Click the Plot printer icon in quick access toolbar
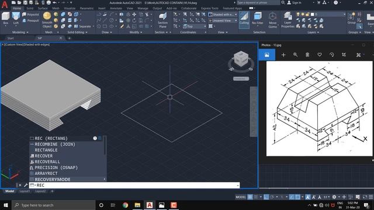 (49, 2)
